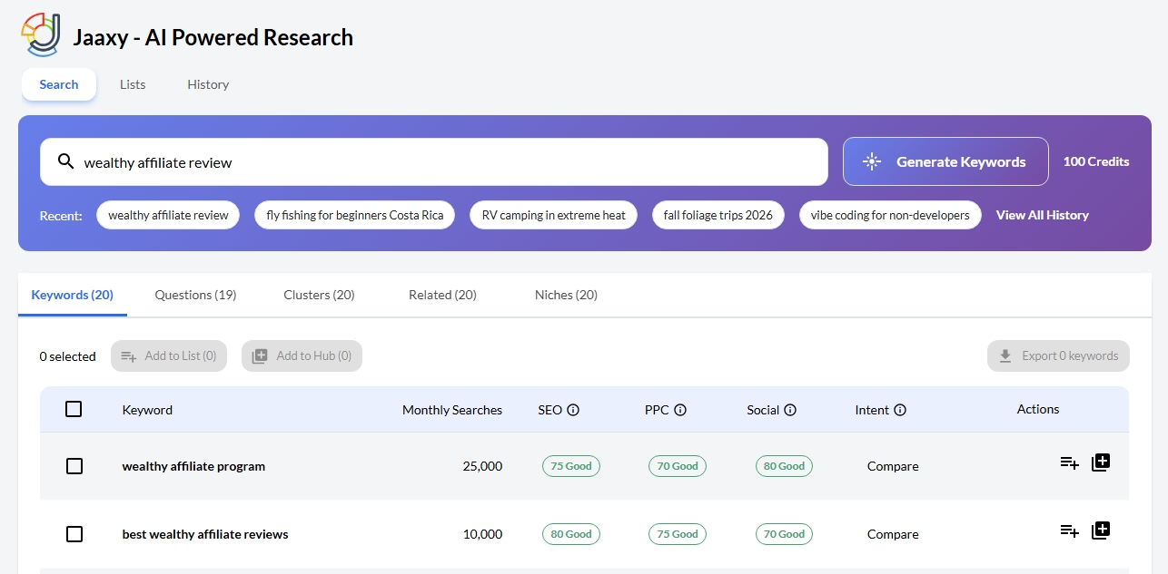Click the 75 Good PPC badge for best wealthy affiliate reviews
The height and width of the screenshot is (574, 1168).
click(x=678, y=534)
